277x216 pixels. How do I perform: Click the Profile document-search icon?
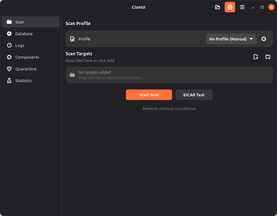[x=72, y=39]
